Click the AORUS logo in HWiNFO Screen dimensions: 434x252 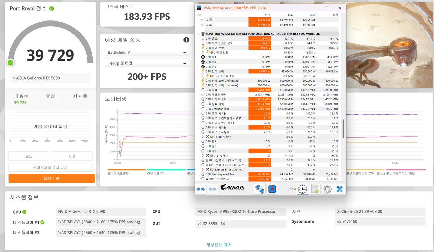pos(233,187)
